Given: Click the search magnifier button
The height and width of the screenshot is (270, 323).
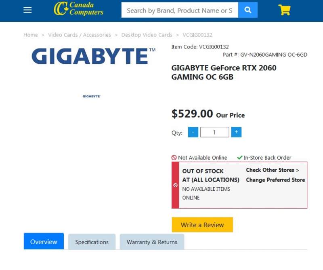Looking at the screenshot, I should click(247, 9).
